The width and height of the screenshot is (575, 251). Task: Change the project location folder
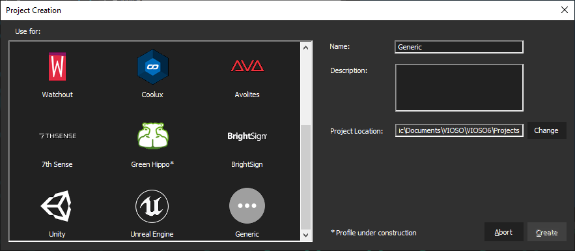546,130
